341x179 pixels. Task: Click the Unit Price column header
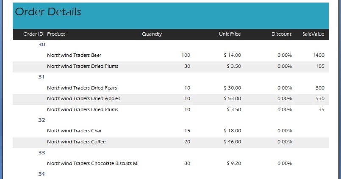[x=230, y=34]
